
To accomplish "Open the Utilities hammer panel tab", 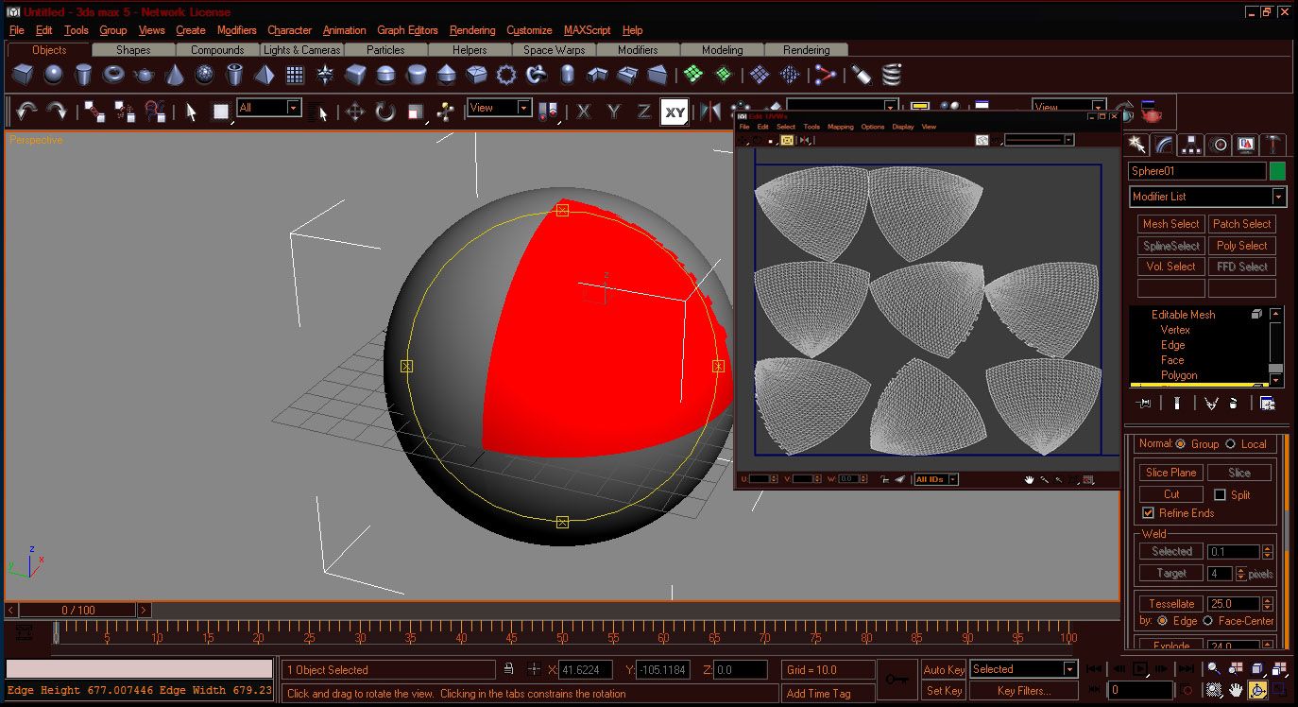I will click(1273, 145).
